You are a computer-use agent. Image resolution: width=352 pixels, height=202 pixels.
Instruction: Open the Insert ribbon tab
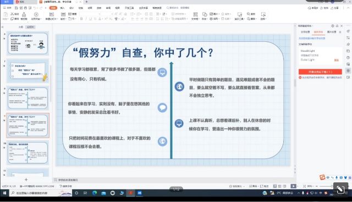point(62,8)
